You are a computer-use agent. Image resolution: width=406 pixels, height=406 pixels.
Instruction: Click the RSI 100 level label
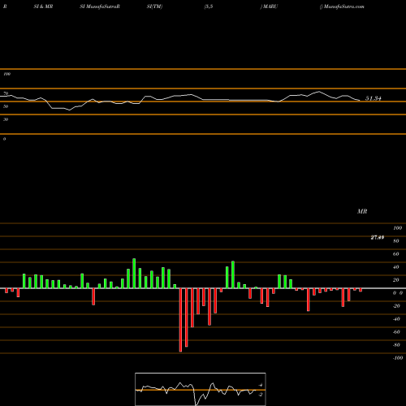(x=7, y=74)
